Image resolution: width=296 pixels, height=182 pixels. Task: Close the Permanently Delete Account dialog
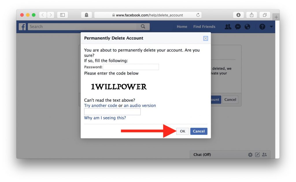tap(206, 38)
